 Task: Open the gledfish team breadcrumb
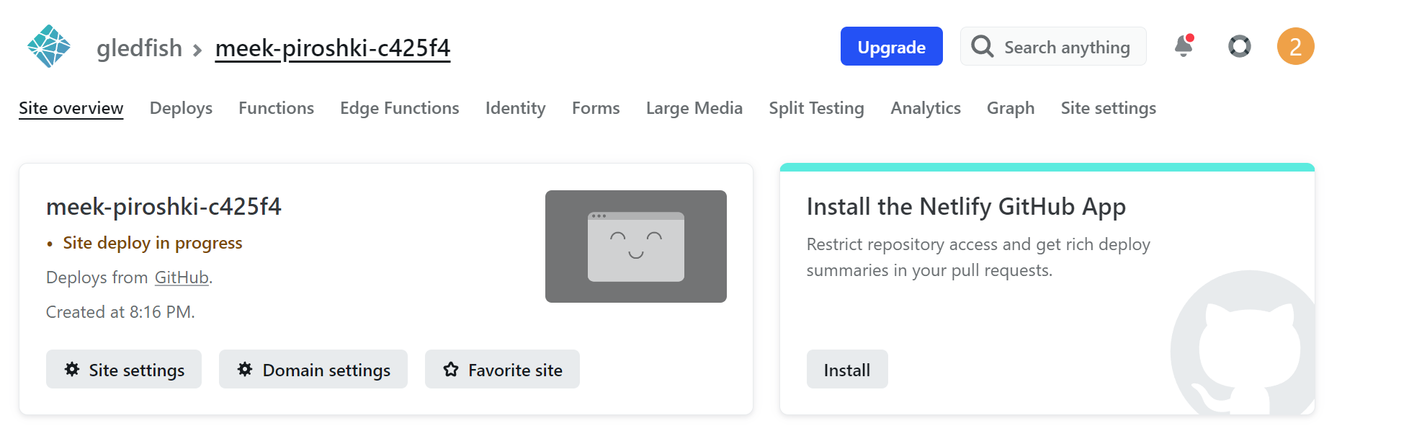coord(139,48)
